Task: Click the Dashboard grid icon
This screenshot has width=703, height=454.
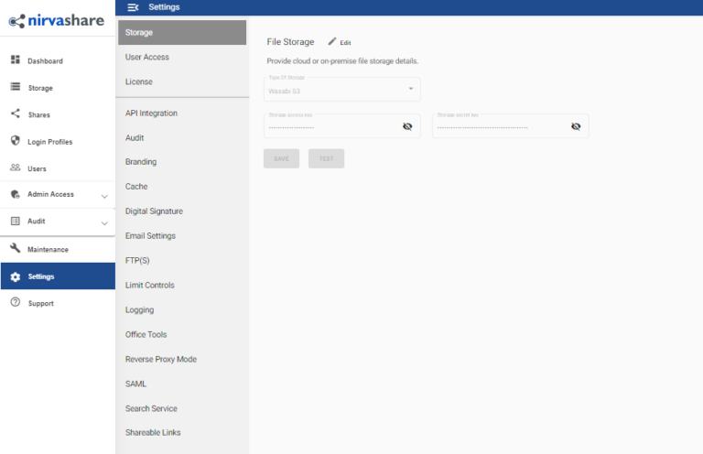Action: pos(16,60)
